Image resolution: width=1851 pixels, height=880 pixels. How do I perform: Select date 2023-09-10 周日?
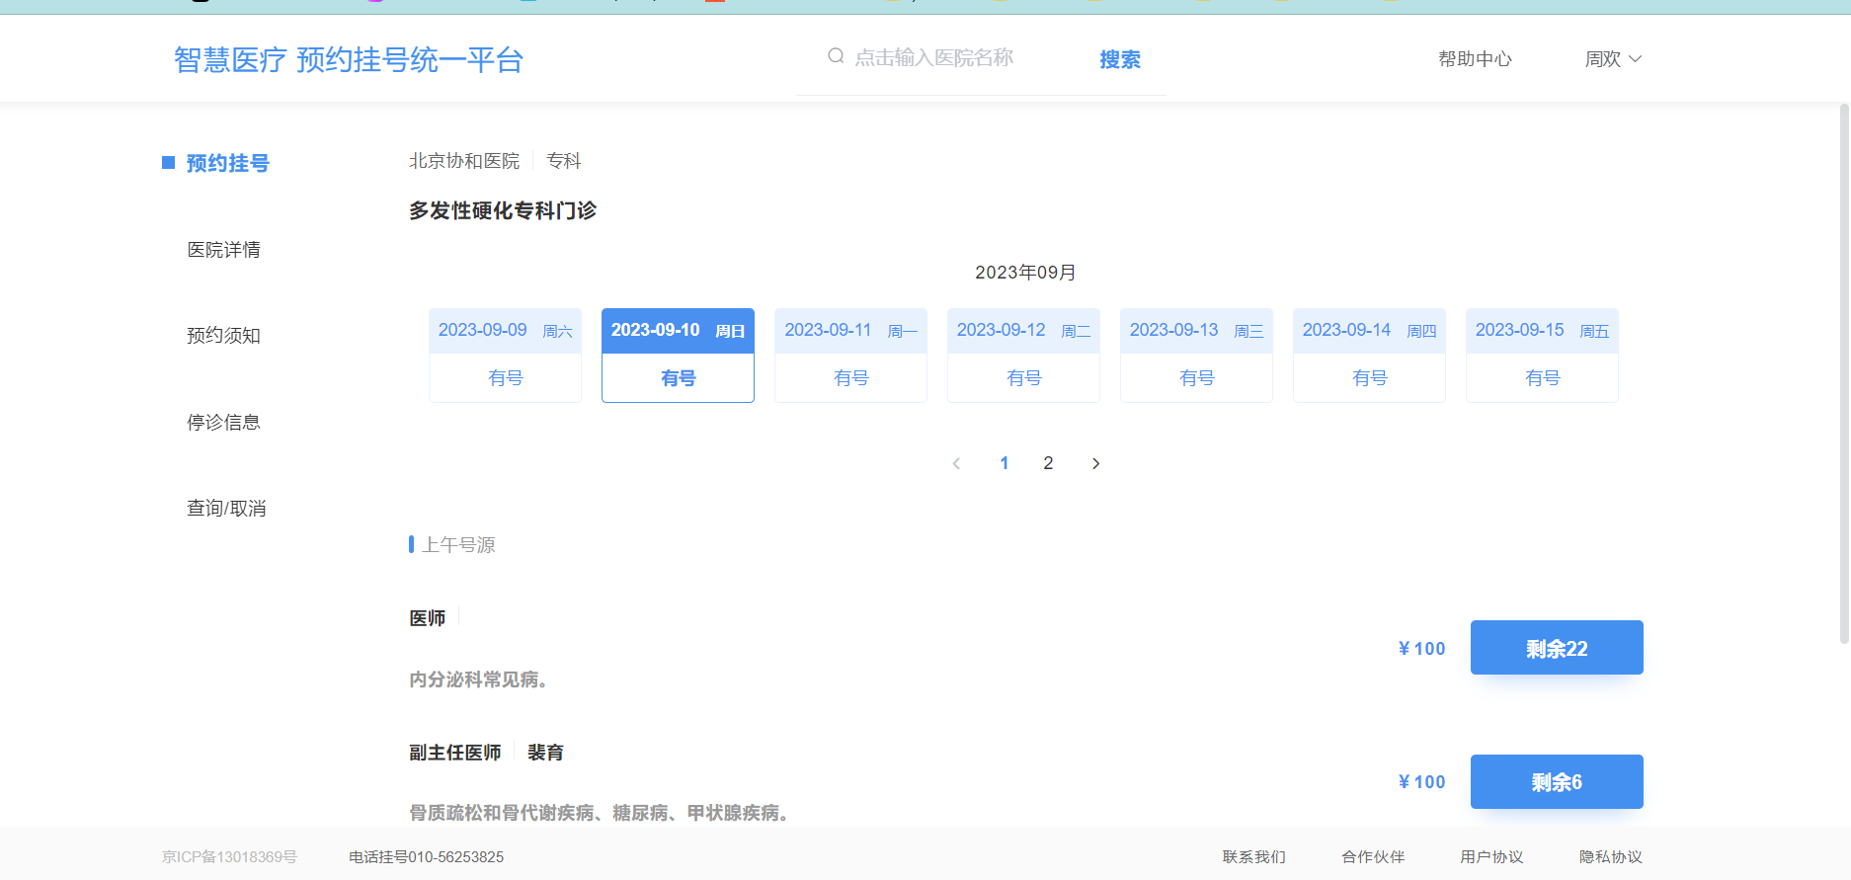678,356
